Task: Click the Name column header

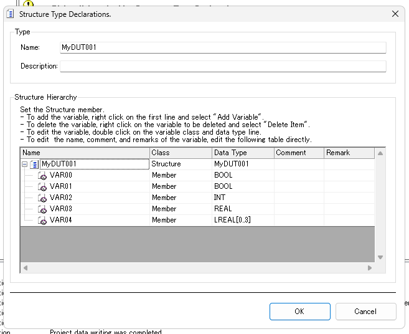Action: (x=85, y=153)
